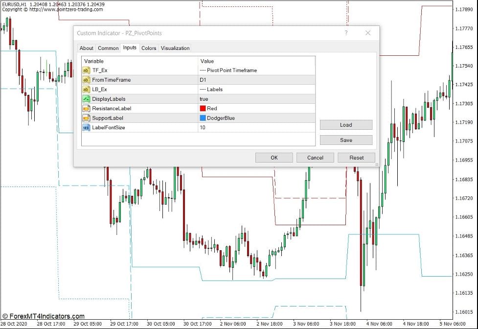Click the ab icon beside LB_Ex

(x=85, y=89)
